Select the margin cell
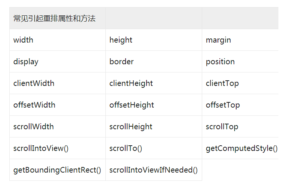 [x=240, y=40]
